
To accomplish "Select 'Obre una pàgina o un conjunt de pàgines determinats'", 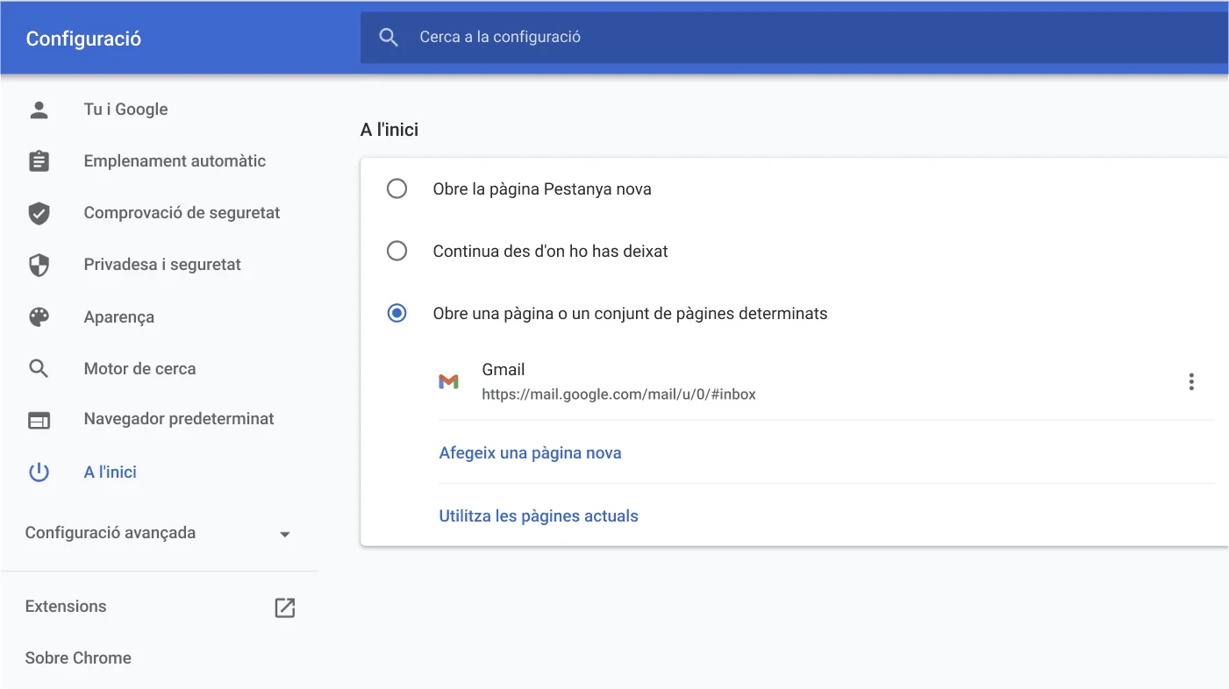I will click(397, 313).
